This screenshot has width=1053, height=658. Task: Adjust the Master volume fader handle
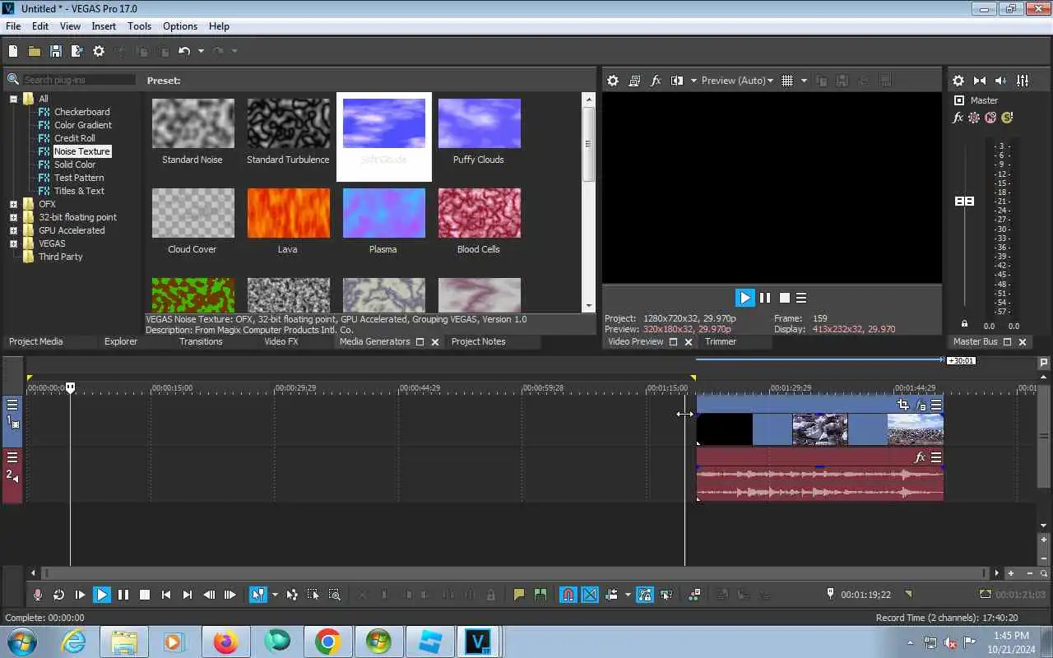click(964, 202)
